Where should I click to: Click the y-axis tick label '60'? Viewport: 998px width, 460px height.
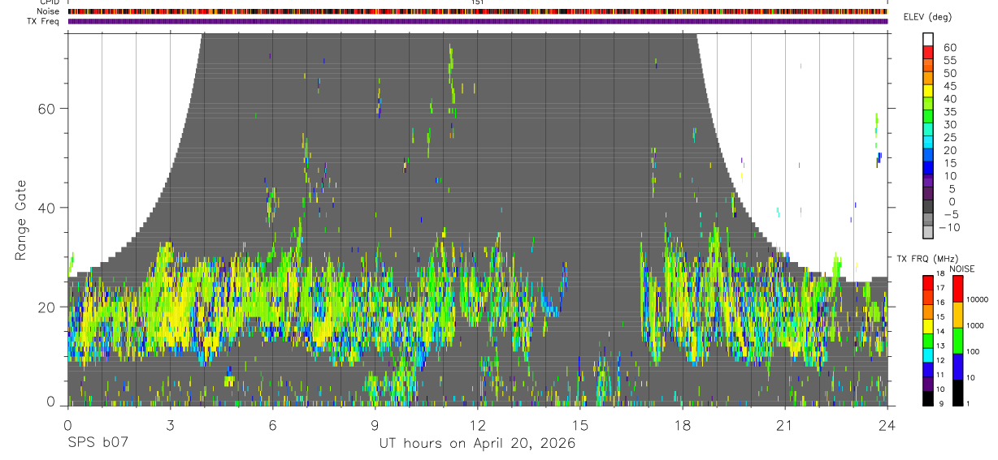click(49, 108)
